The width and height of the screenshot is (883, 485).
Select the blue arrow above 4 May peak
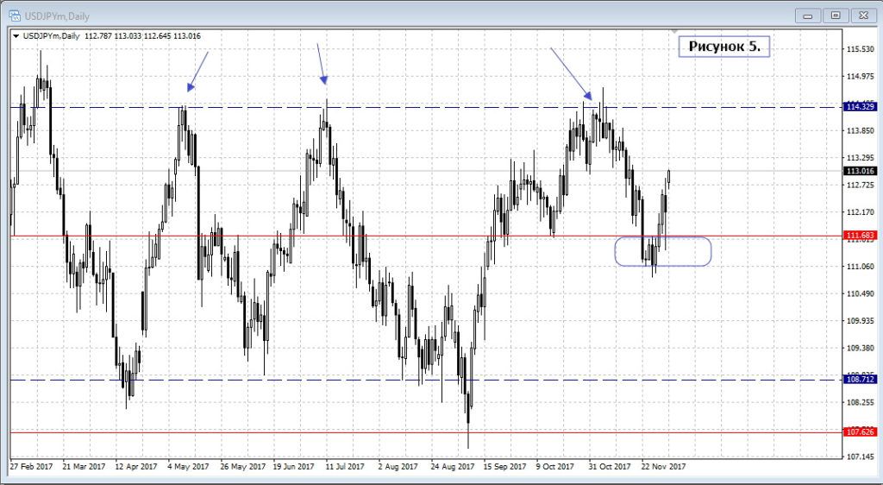coord(197,71)
